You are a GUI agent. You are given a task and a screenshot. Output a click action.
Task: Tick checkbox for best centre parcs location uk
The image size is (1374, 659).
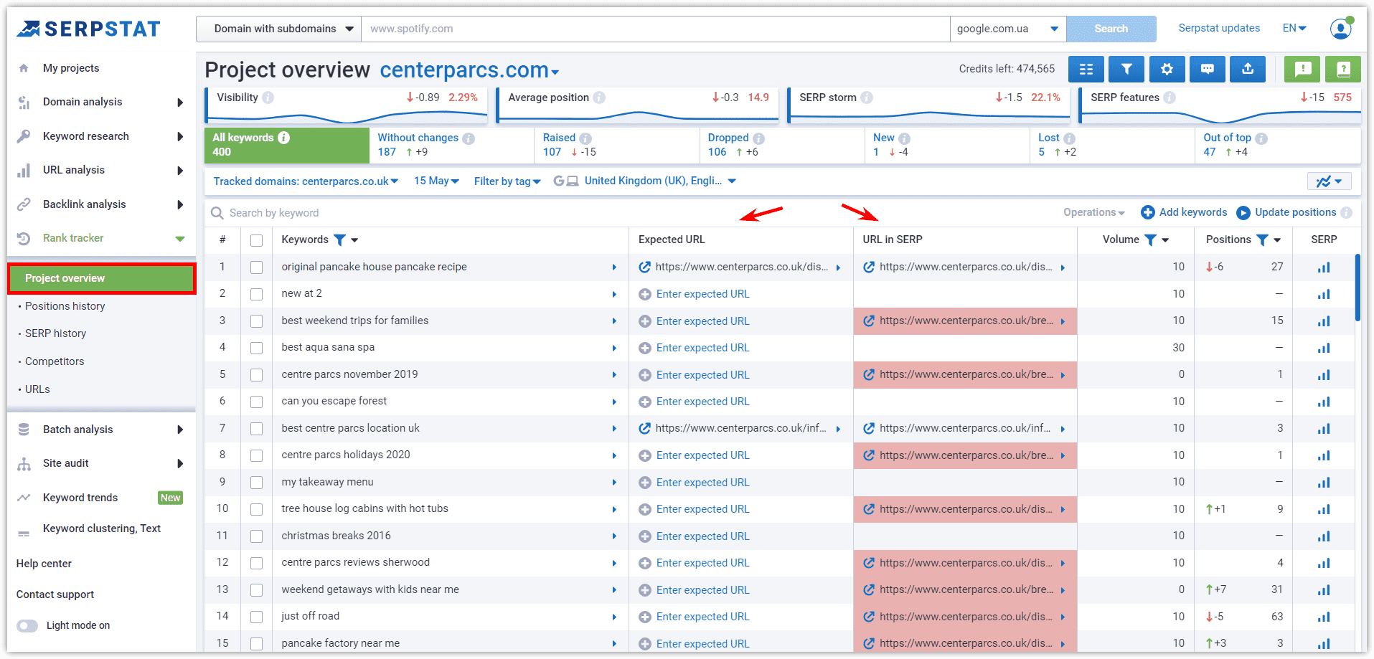click(x=256, y=429)
